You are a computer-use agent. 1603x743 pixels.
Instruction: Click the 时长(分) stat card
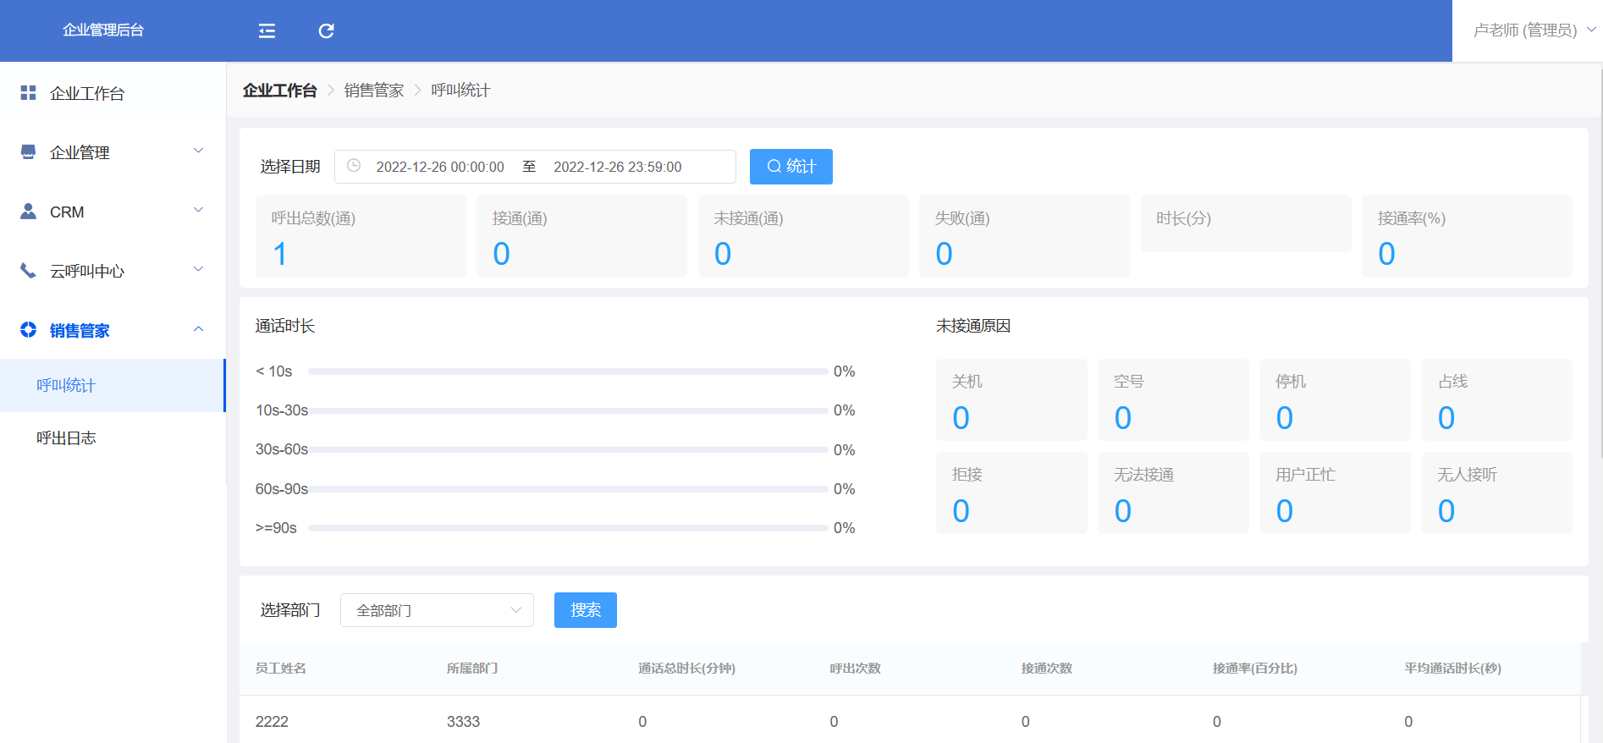(1246, 223)
